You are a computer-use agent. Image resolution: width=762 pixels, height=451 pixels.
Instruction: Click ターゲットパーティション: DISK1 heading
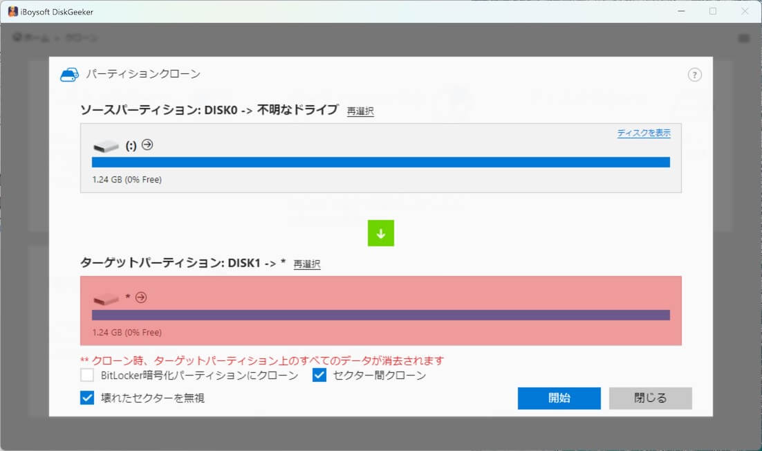[x=183, y=263]
